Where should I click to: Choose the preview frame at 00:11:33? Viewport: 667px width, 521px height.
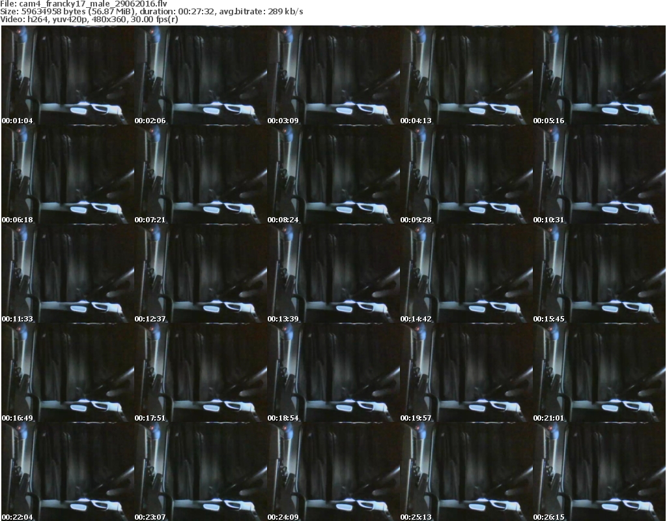[x=68, y=274]
